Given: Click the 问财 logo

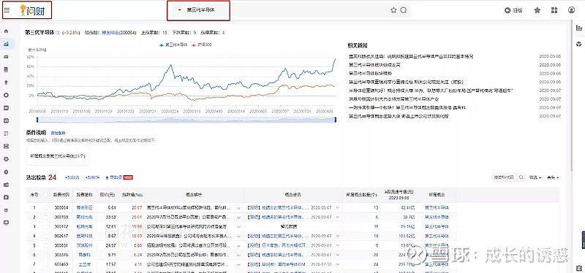Looking at the screenshot, I should click(33, 10).
